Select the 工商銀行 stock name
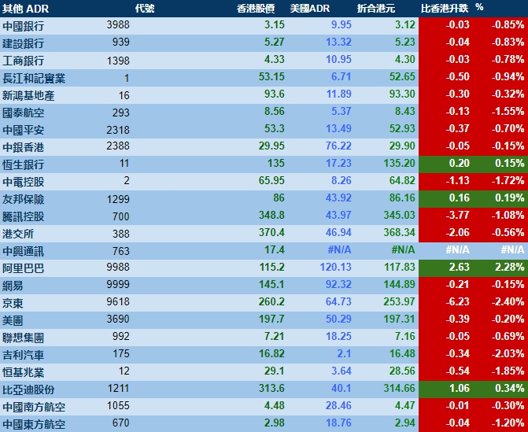Viewport: 528px width, 432px height. click(x=24, y=61)
